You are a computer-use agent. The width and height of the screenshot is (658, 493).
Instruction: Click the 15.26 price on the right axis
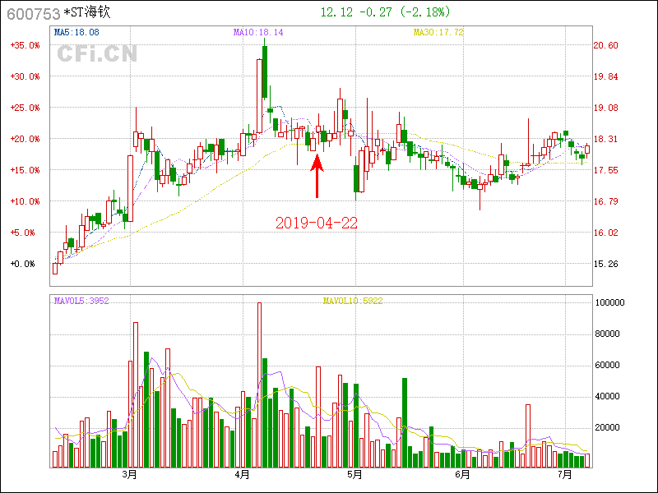click(606, 265)
